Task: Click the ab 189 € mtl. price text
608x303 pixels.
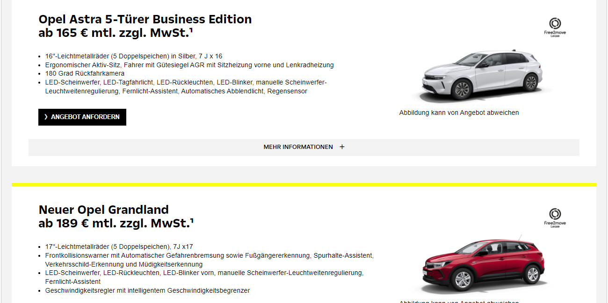Action: (116, 224)
